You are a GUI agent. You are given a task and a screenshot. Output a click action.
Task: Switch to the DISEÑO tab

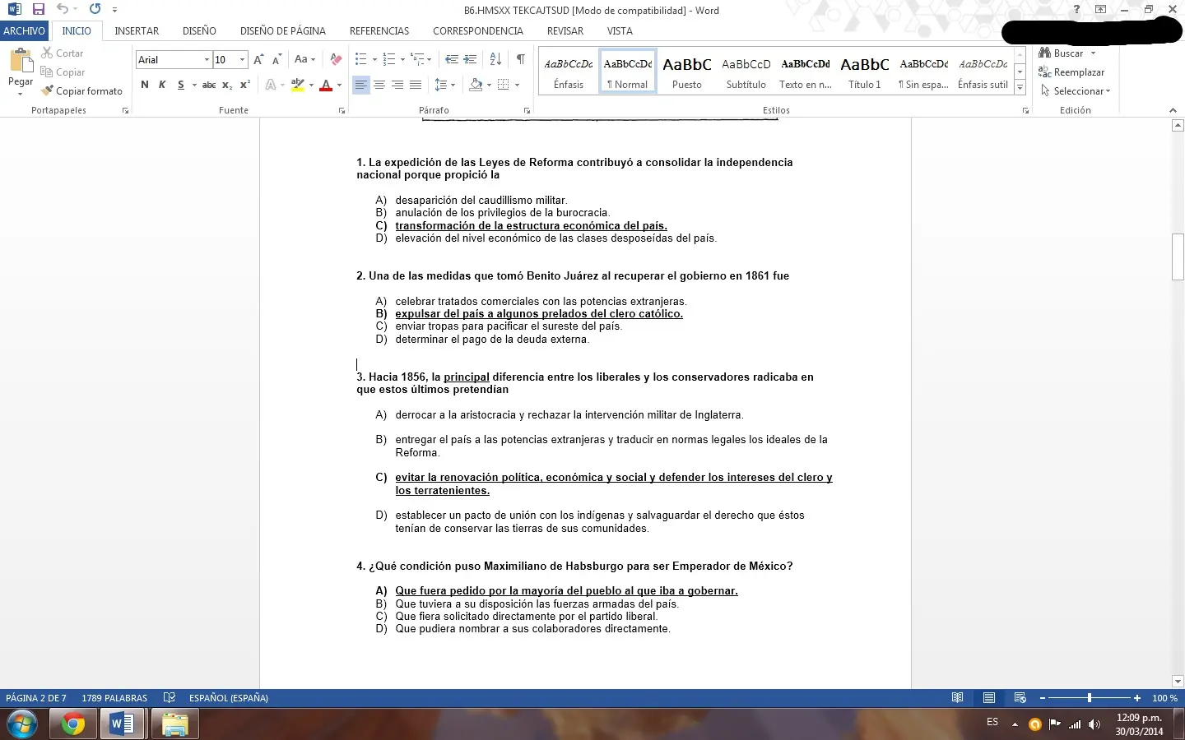click(199, 31)
